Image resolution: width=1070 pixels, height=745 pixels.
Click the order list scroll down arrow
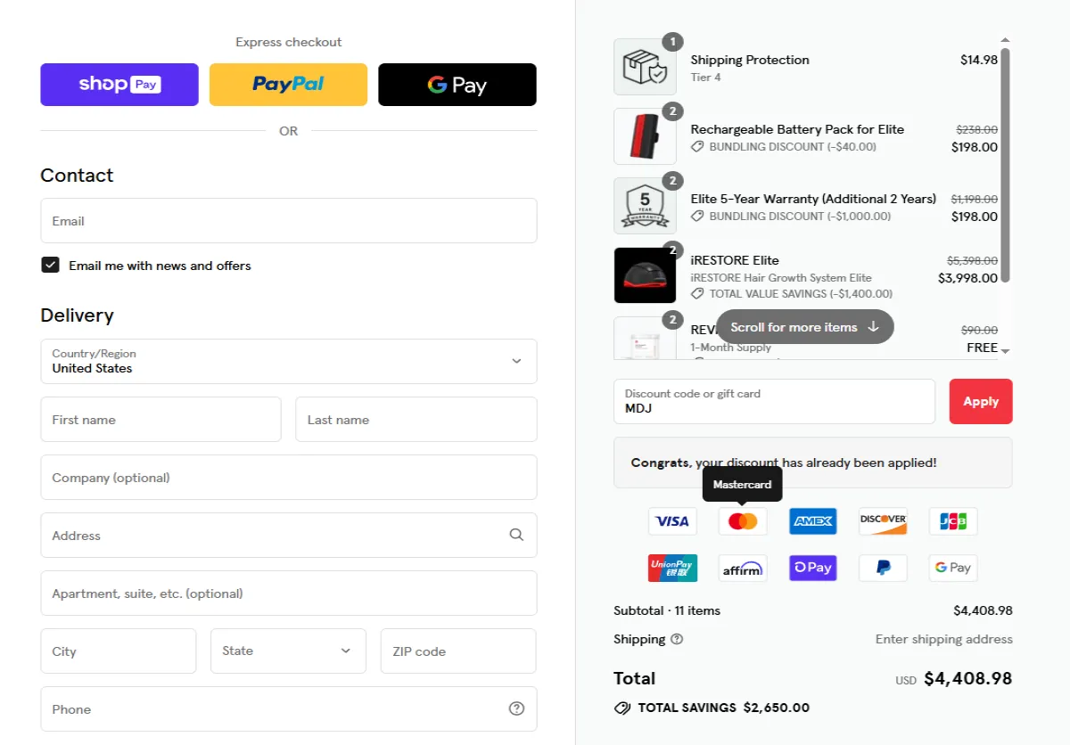(x=1005, y=351)
